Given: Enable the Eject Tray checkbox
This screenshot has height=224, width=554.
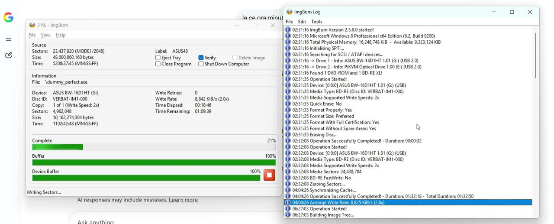Looking at the screenshot, I should [158, 58].
